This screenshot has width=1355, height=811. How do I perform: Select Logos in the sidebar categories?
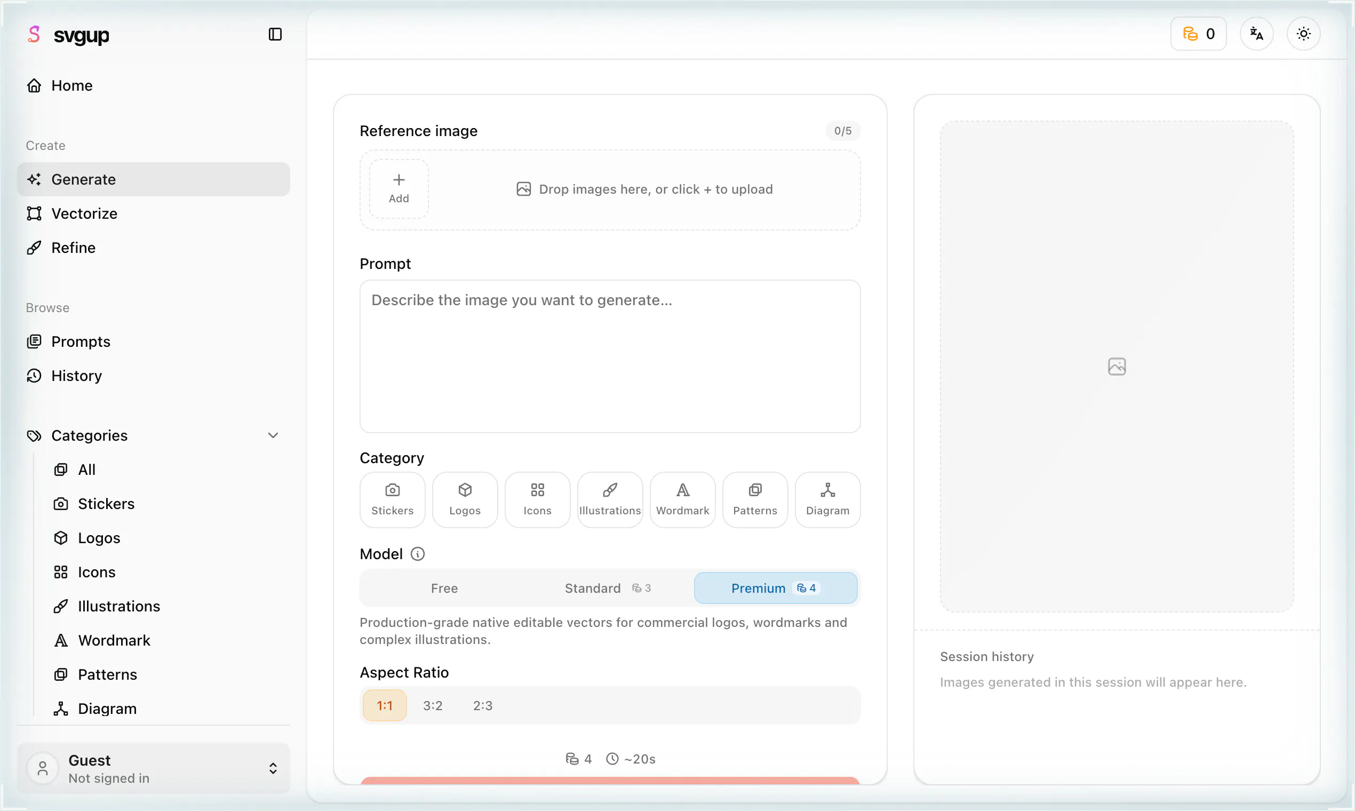[166, 538]
